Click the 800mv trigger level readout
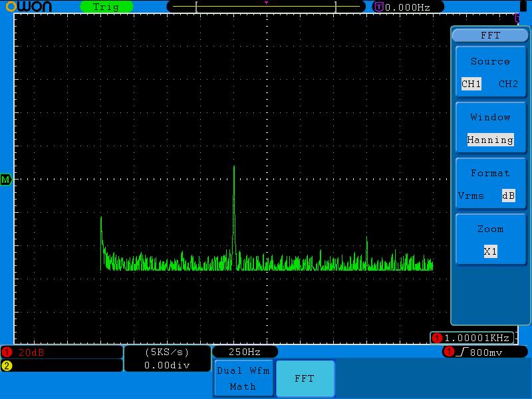 pyautogui.click(x=486, y=353)
